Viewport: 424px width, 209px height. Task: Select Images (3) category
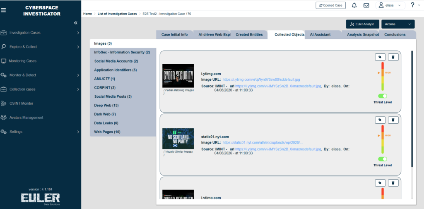[x=123, y=43]
